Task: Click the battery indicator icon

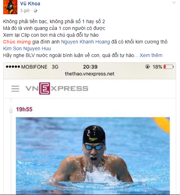Action: [x=169, y=67]
